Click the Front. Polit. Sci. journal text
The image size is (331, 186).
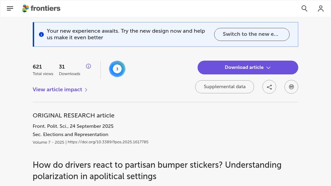pos(50,126)
